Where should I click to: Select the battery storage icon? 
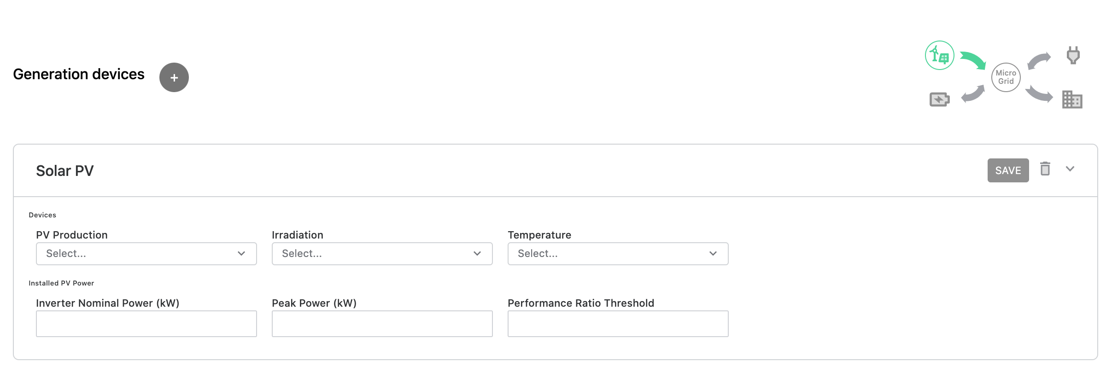940,99
